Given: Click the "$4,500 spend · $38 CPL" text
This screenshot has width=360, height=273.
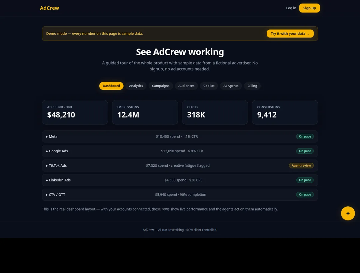Looking at the screenshot, I should 183,180.
